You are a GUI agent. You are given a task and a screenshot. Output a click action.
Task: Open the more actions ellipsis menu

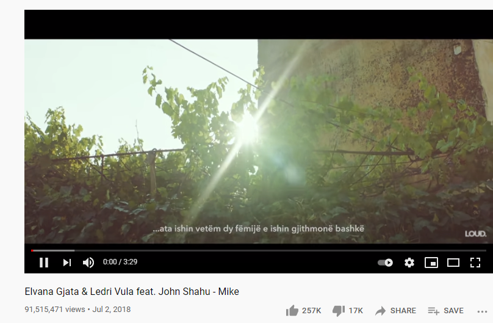pyautogui.click(x=482, y=311)
